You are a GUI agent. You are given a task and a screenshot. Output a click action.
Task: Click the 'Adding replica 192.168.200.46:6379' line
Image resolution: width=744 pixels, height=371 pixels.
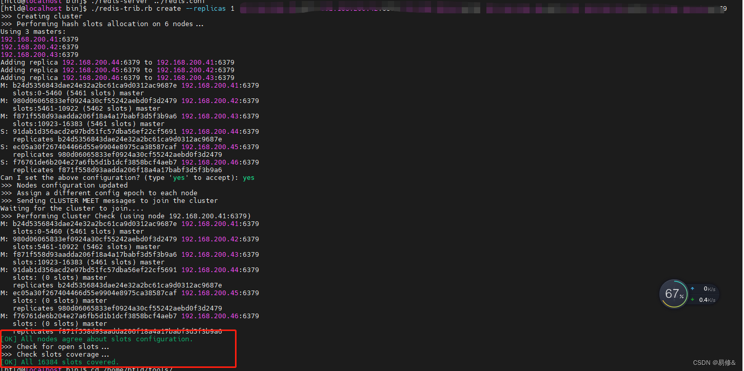[x=118, y=78]
